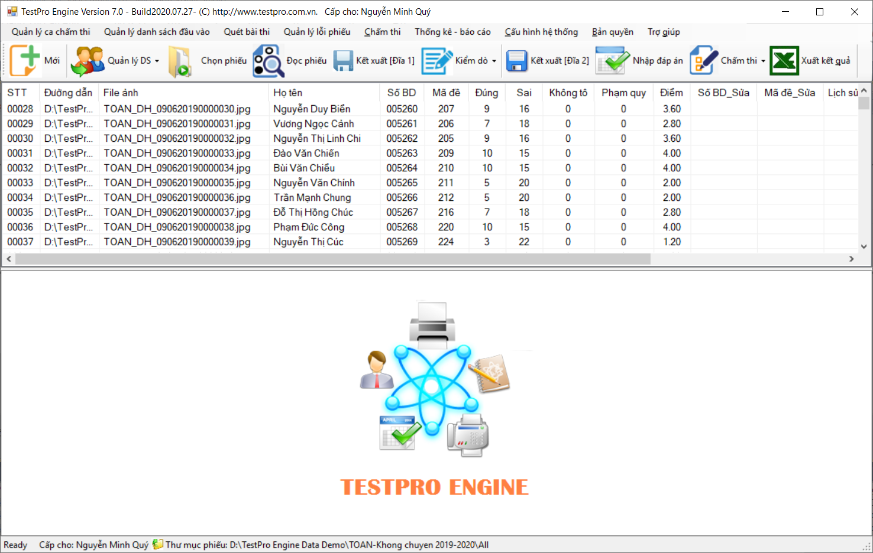Open the Quản lý DS dropdown arrow
873x553 pixels.
pos(157,61)
